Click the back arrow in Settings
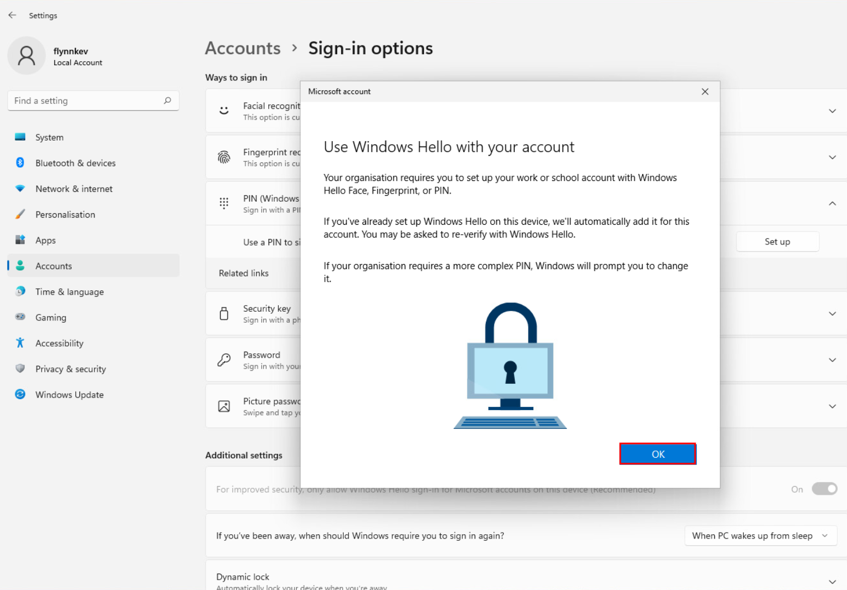Image resolution: width=847 pixels, height=590 pixels. [13, 15]
